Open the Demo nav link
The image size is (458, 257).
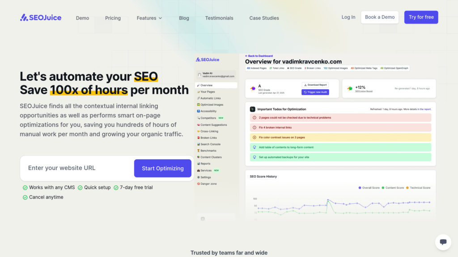pyautogui.click(x=82, y=18)
